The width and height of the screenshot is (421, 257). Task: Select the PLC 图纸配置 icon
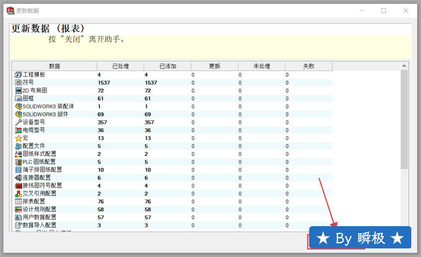(18, 162)
